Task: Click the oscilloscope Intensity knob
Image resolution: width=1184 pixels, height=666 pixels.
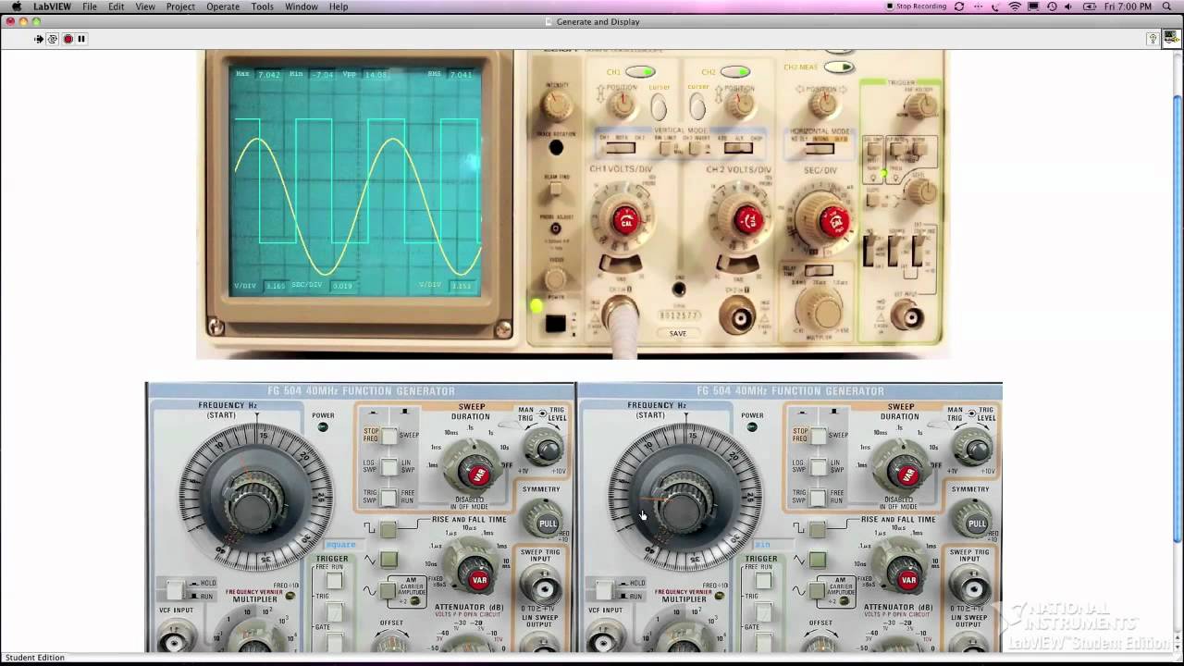Action: [x=556, y=105]
